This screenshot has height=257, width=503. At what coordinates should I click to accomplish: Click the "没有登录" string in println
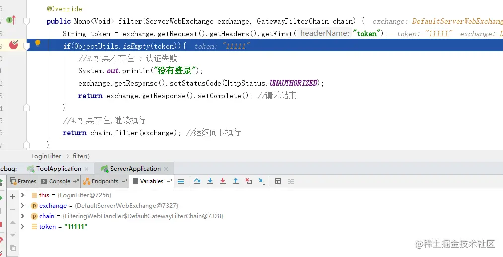point(174,71)
